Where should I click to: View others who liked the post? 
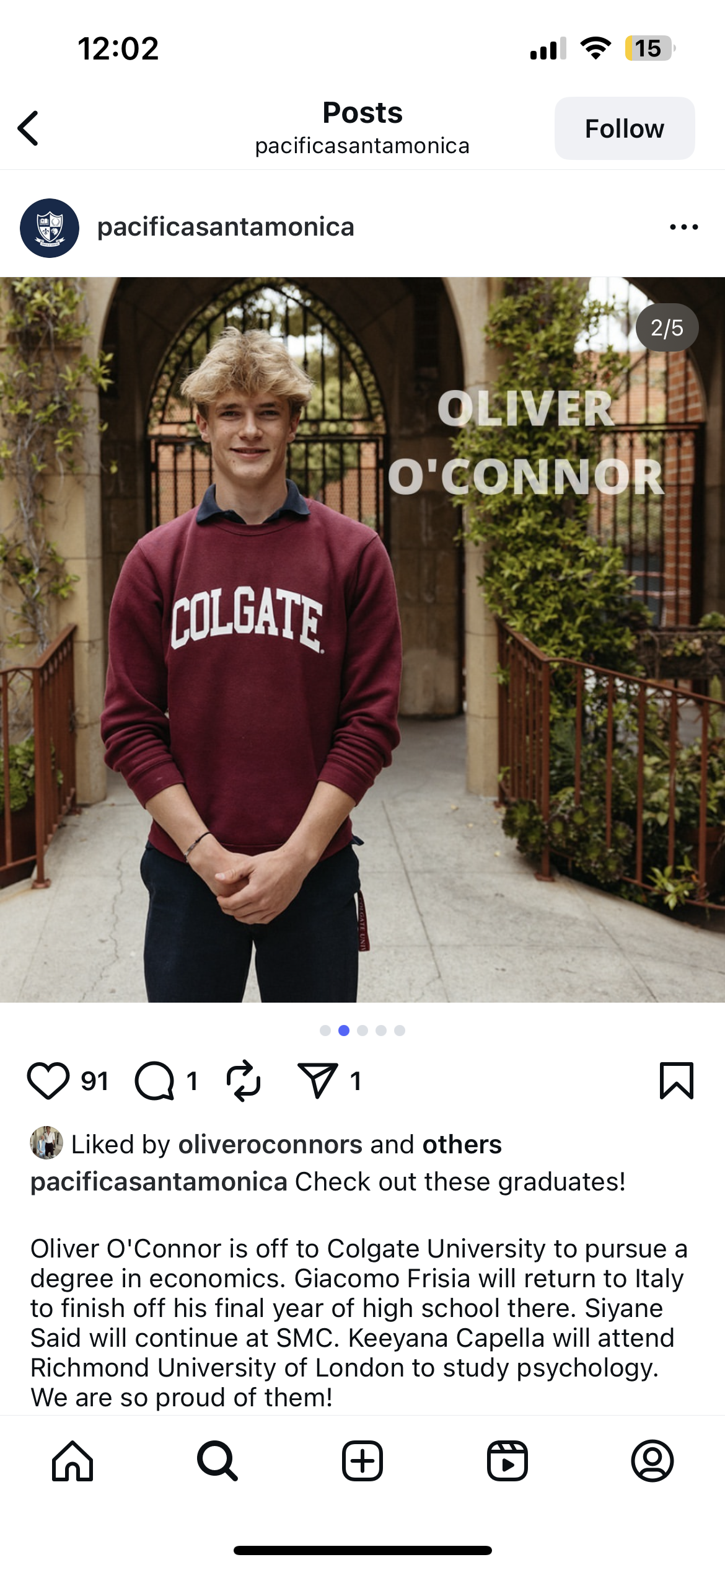point(462,1145)
